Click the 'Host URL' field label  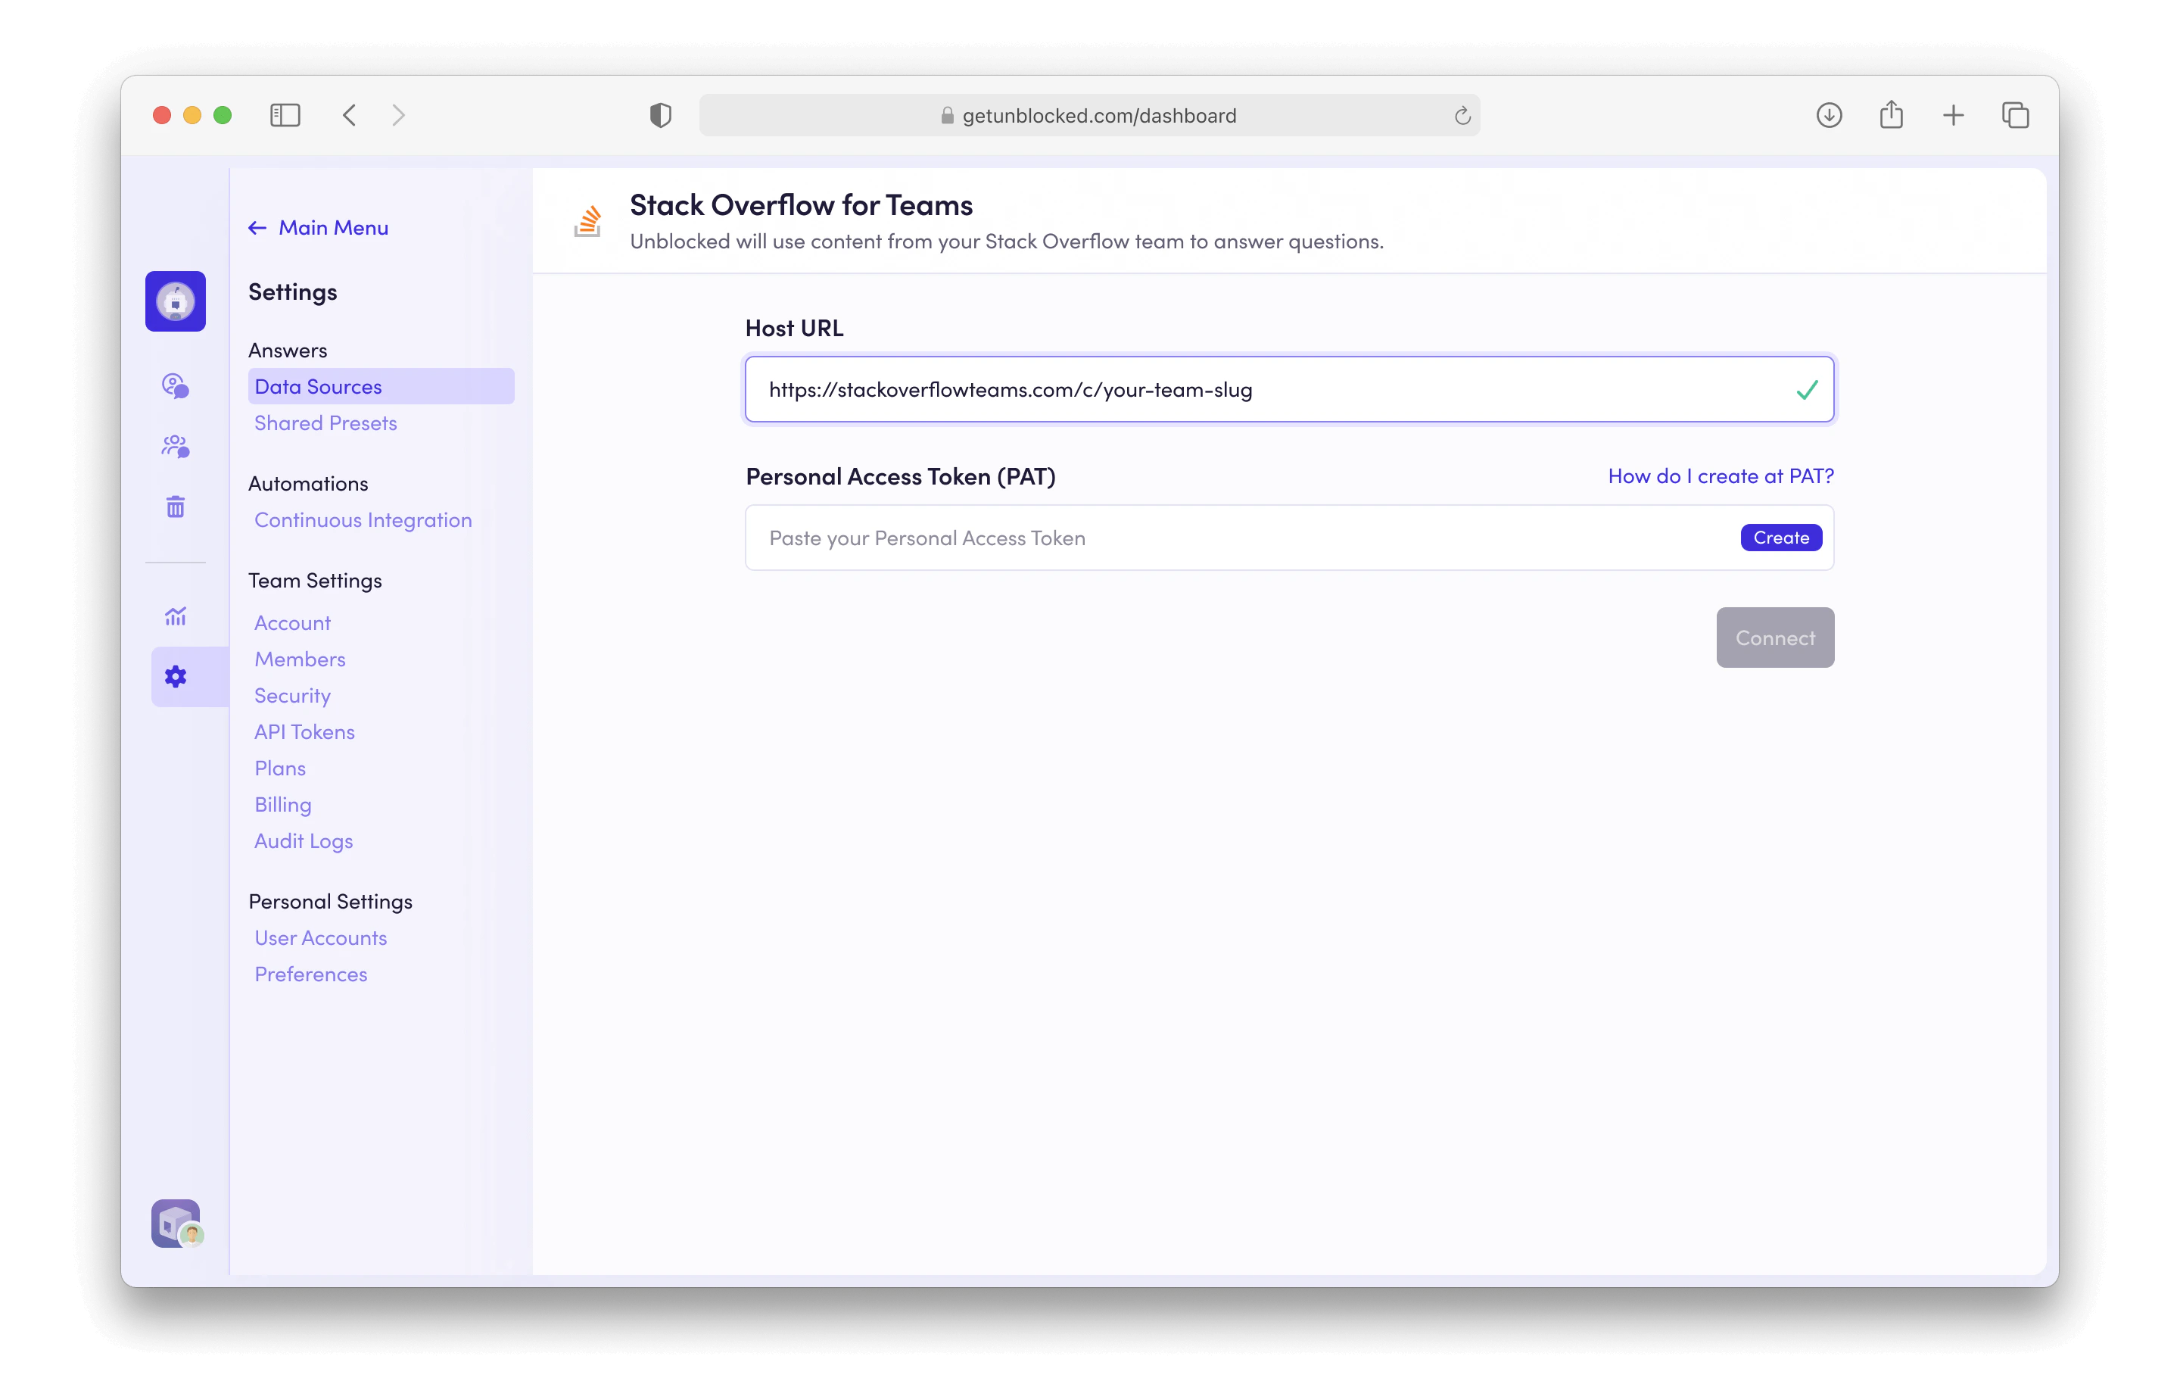(x=794, y=328)
